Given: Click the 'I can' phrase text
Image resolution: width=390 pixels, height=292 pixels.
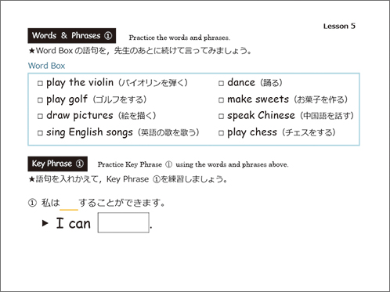Looking at the screenshot, I should (74, 223).
